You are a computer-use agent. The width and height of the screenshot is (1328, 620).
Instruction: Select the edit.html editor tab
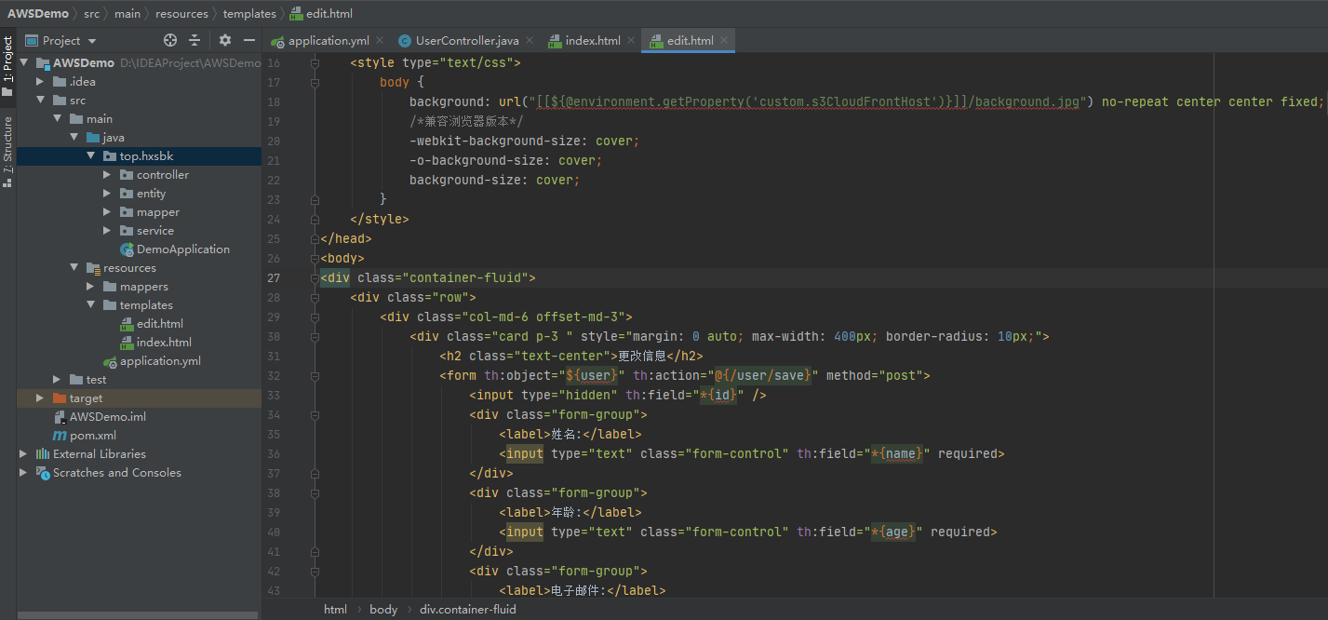coord(691,40)
